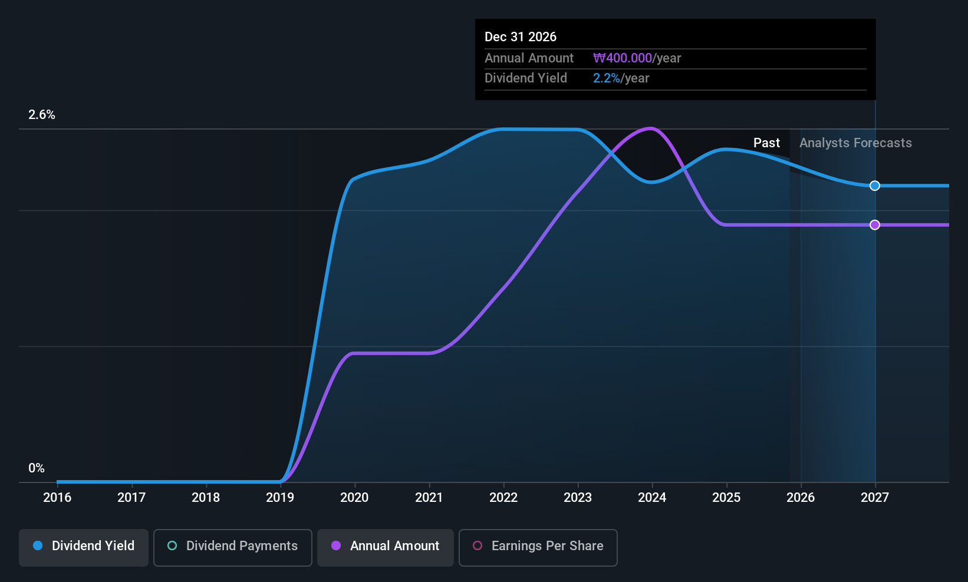
Task: Click the blue Dividend Yield legend dot
Action: point(38,546)
